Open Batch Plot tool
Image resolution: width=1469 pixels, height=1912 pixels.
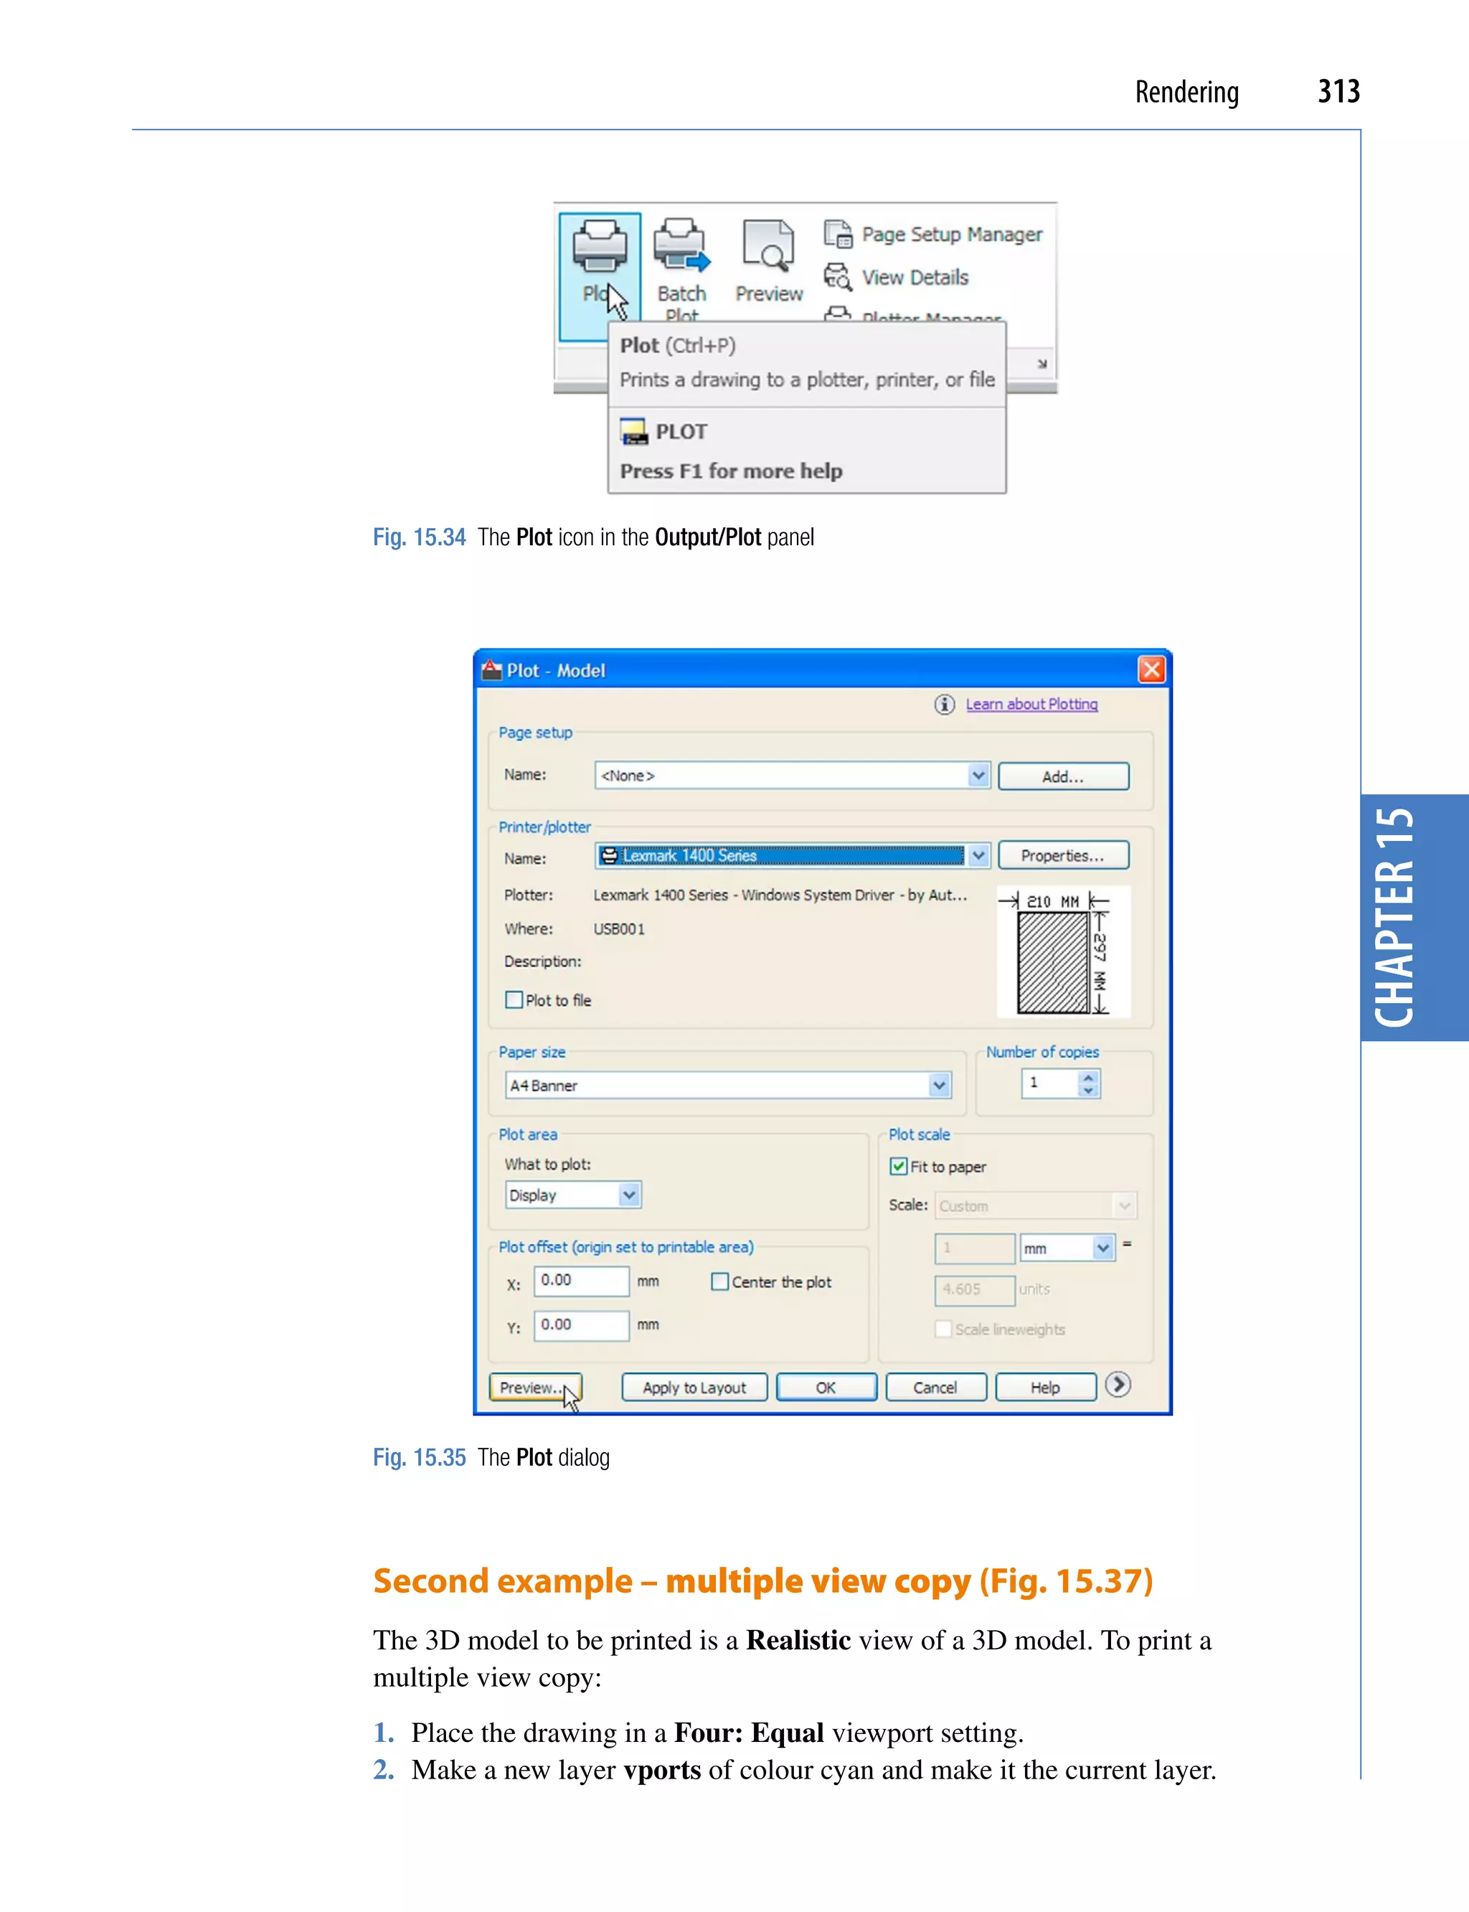pyautogui.click(x=681, y=269)
